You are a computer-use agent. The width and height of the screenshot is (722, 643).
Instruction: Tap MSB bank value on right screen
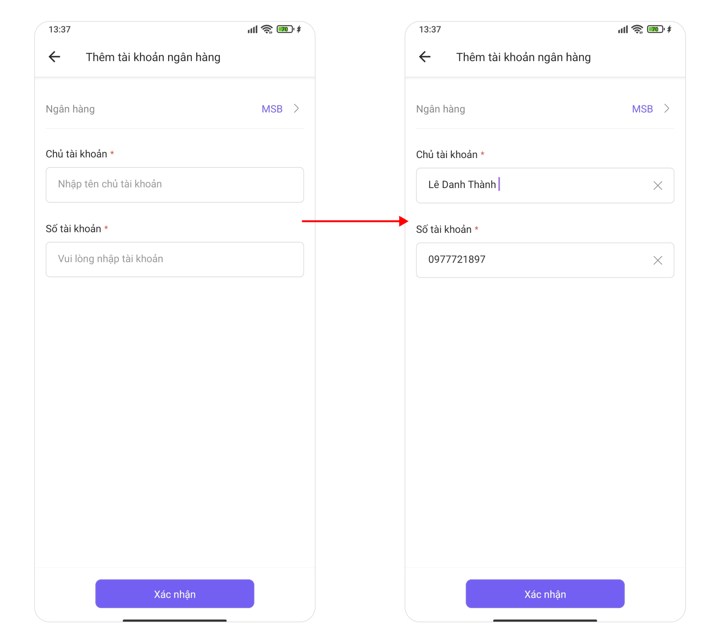click(642, 109)
